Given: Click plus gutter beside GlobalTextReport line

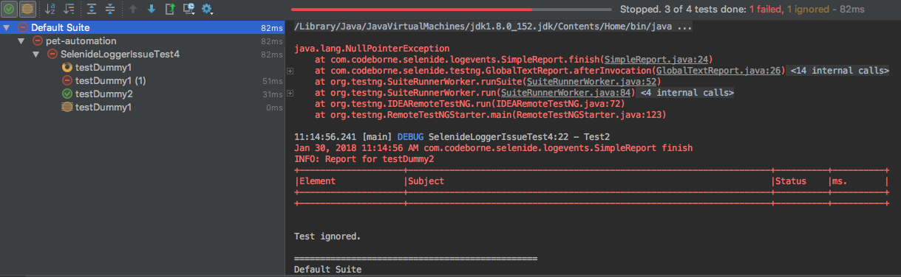Looking at the screenshot, I should pyautogui.click(x=290, y=71).
